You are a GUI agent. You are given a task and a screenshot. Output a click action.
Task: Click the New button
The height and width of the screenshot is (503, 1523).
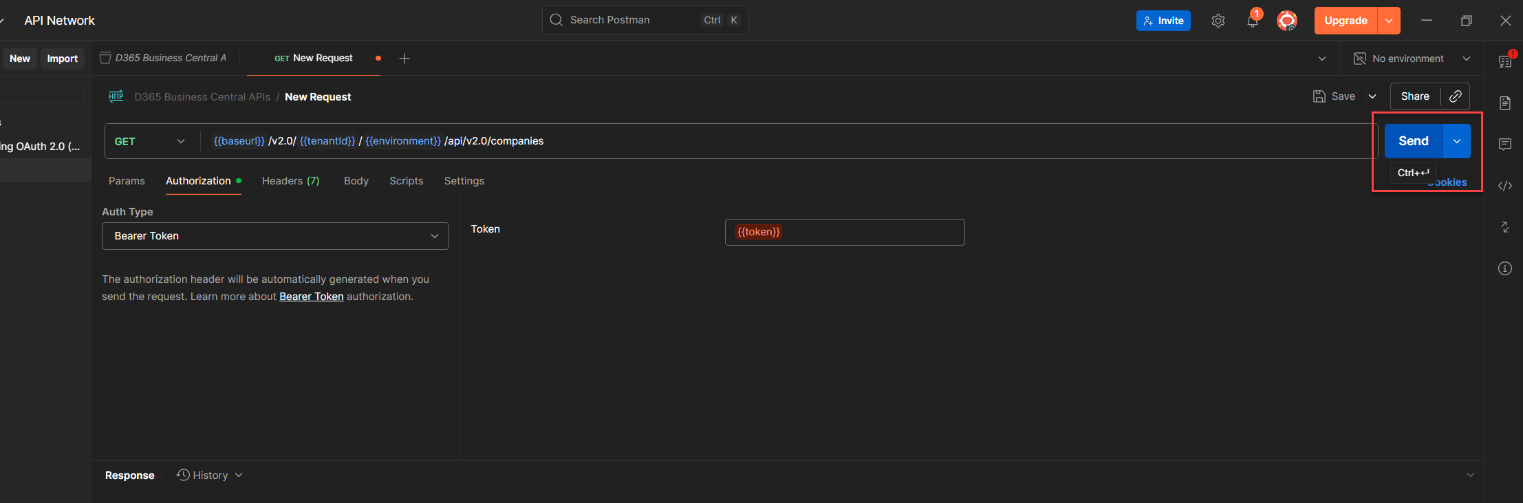pos(20,58)
